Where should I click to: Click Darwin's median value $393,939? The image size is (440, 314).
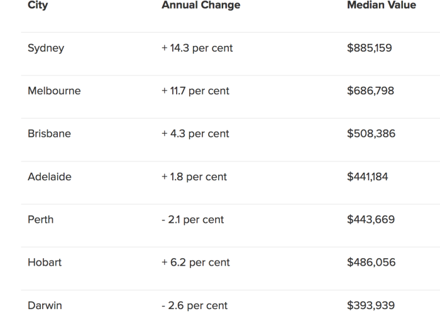click(371, 305)
